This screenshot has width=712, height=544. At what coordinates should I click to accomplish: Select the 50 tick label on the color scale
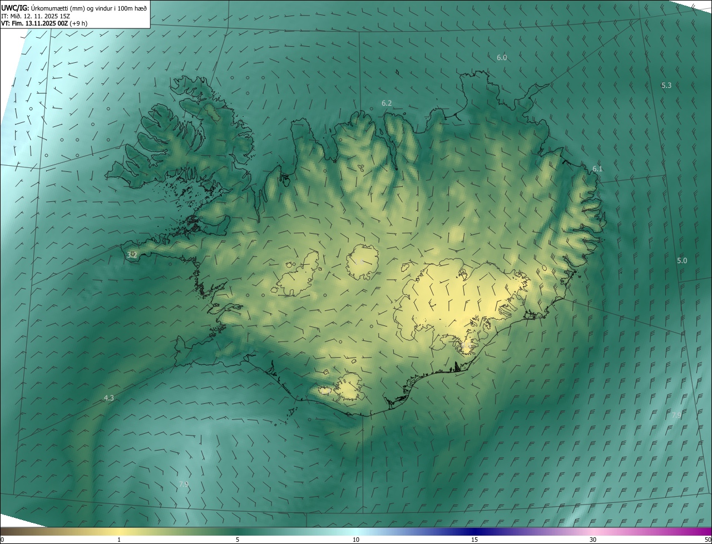click(708, 540)
